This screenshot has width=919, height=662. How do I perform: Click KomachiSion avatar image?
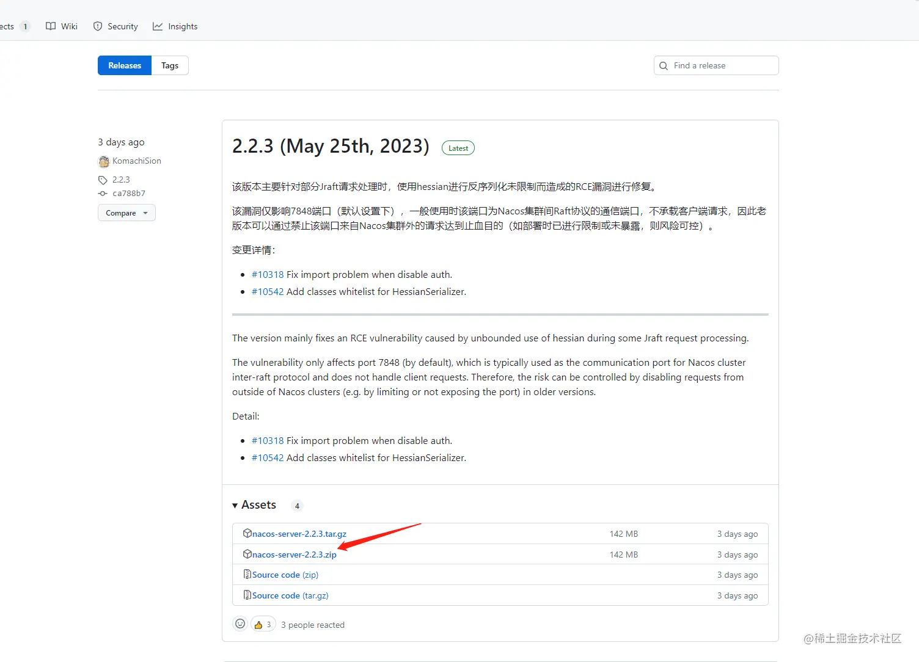pos(104,161)
